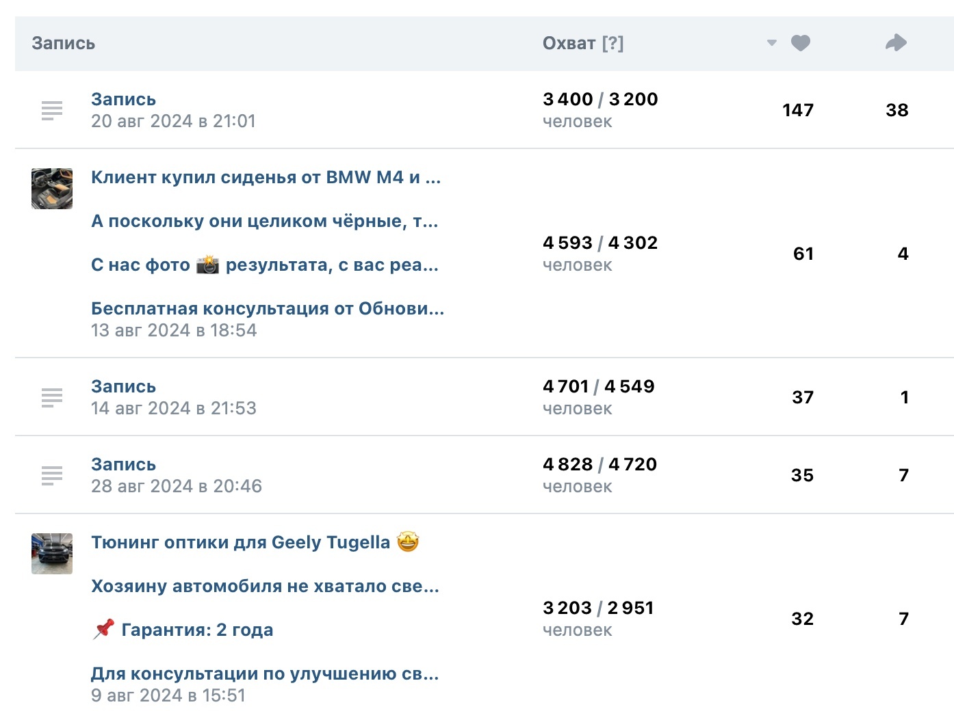Open the [?] reach help hint

pos(613,43)
